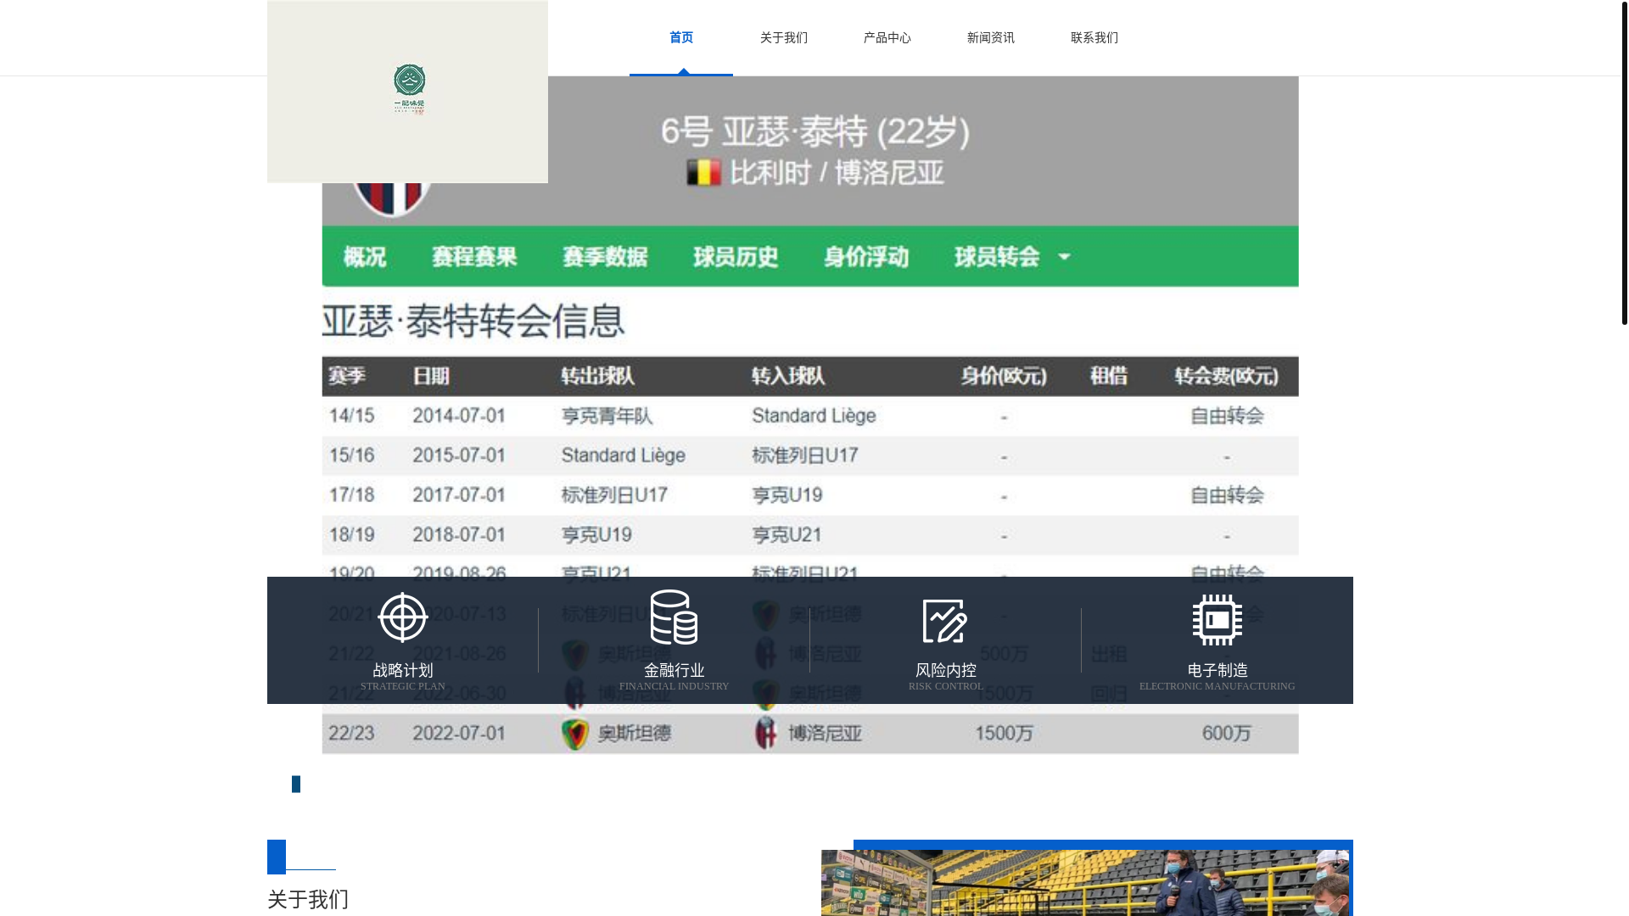Open the 关于我们 menu item
Screen dimensions: 1629x916
(784, 38)
